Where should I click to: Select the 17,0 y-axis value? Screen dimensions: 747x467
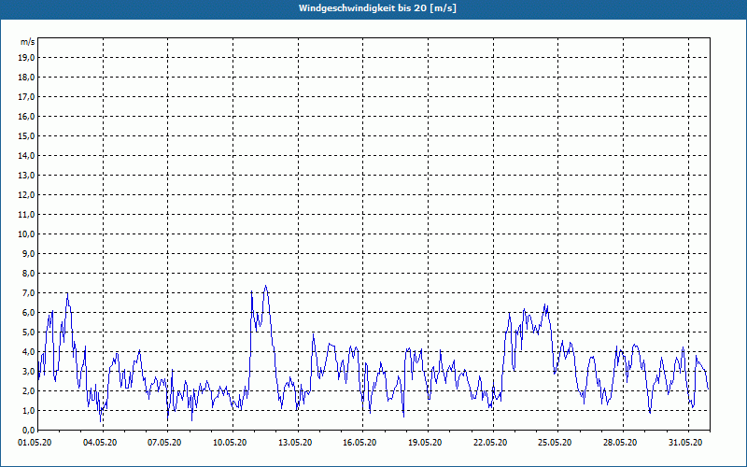[26, 97]
